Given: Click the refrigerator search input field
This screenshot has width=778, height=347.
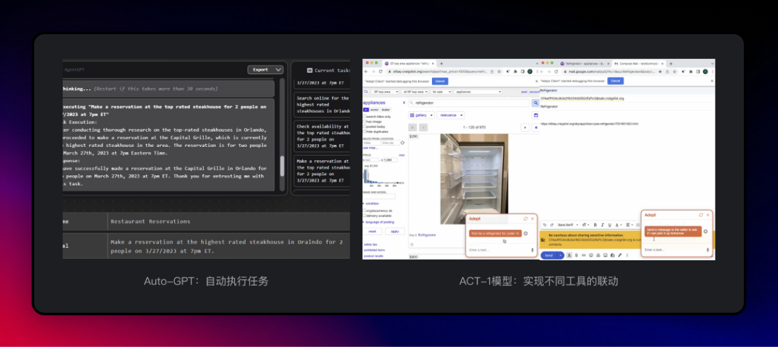Looking at the screenshot, I should click(x=469, y=102).
